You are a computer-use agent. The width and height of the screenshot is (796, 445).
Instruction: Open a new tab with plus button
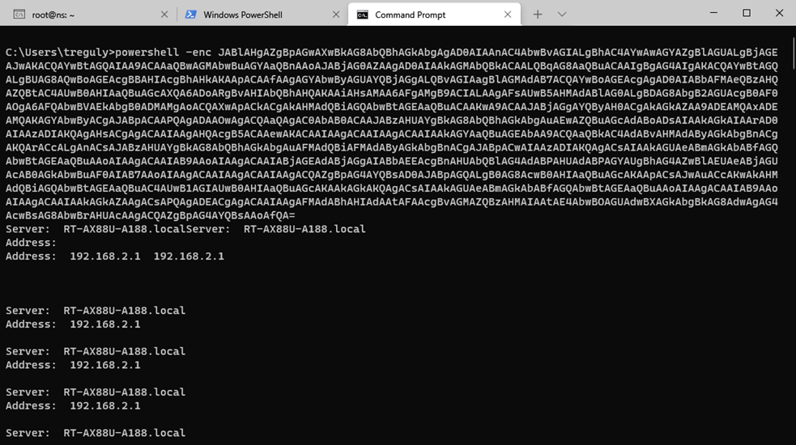point(538,15)
